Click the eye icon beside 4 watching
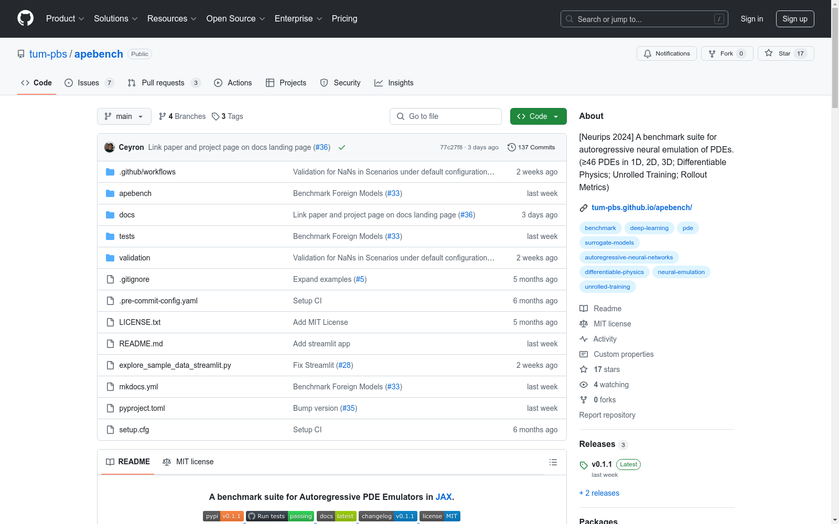839x524 pixels. pos(584,385)
